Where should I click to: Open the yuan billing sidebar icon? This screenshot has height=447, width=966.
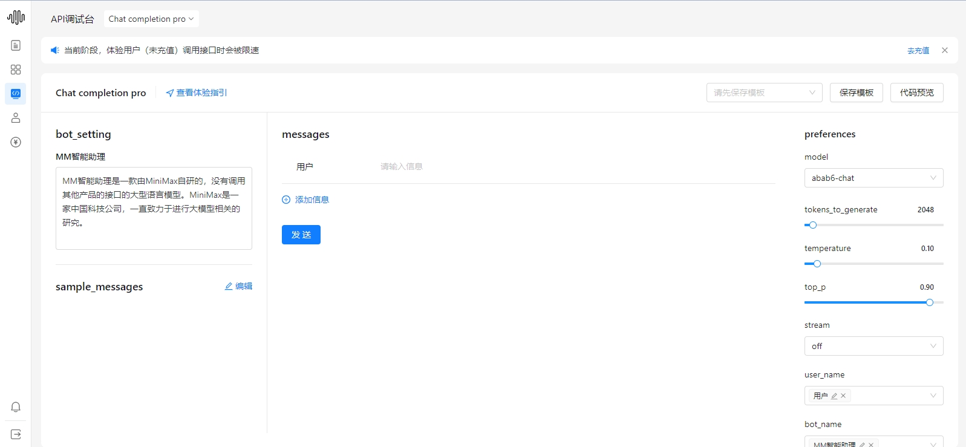point(16,142)
